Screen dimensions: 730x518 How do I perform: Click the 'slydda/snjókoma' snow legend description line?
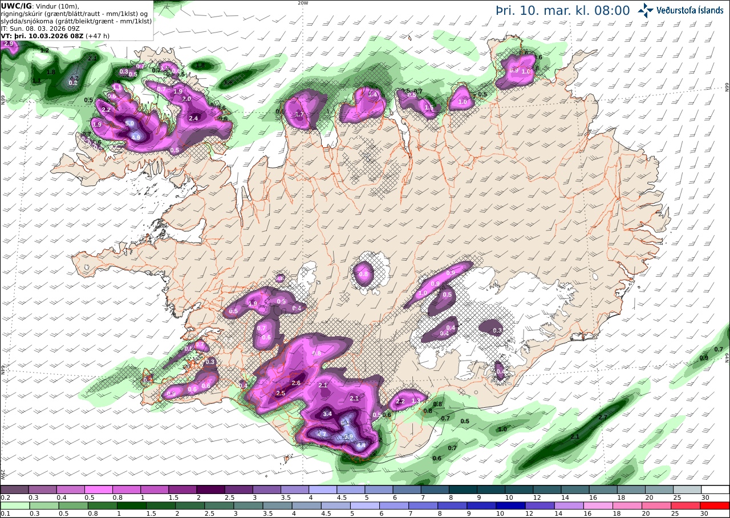[x=76, y=21]
